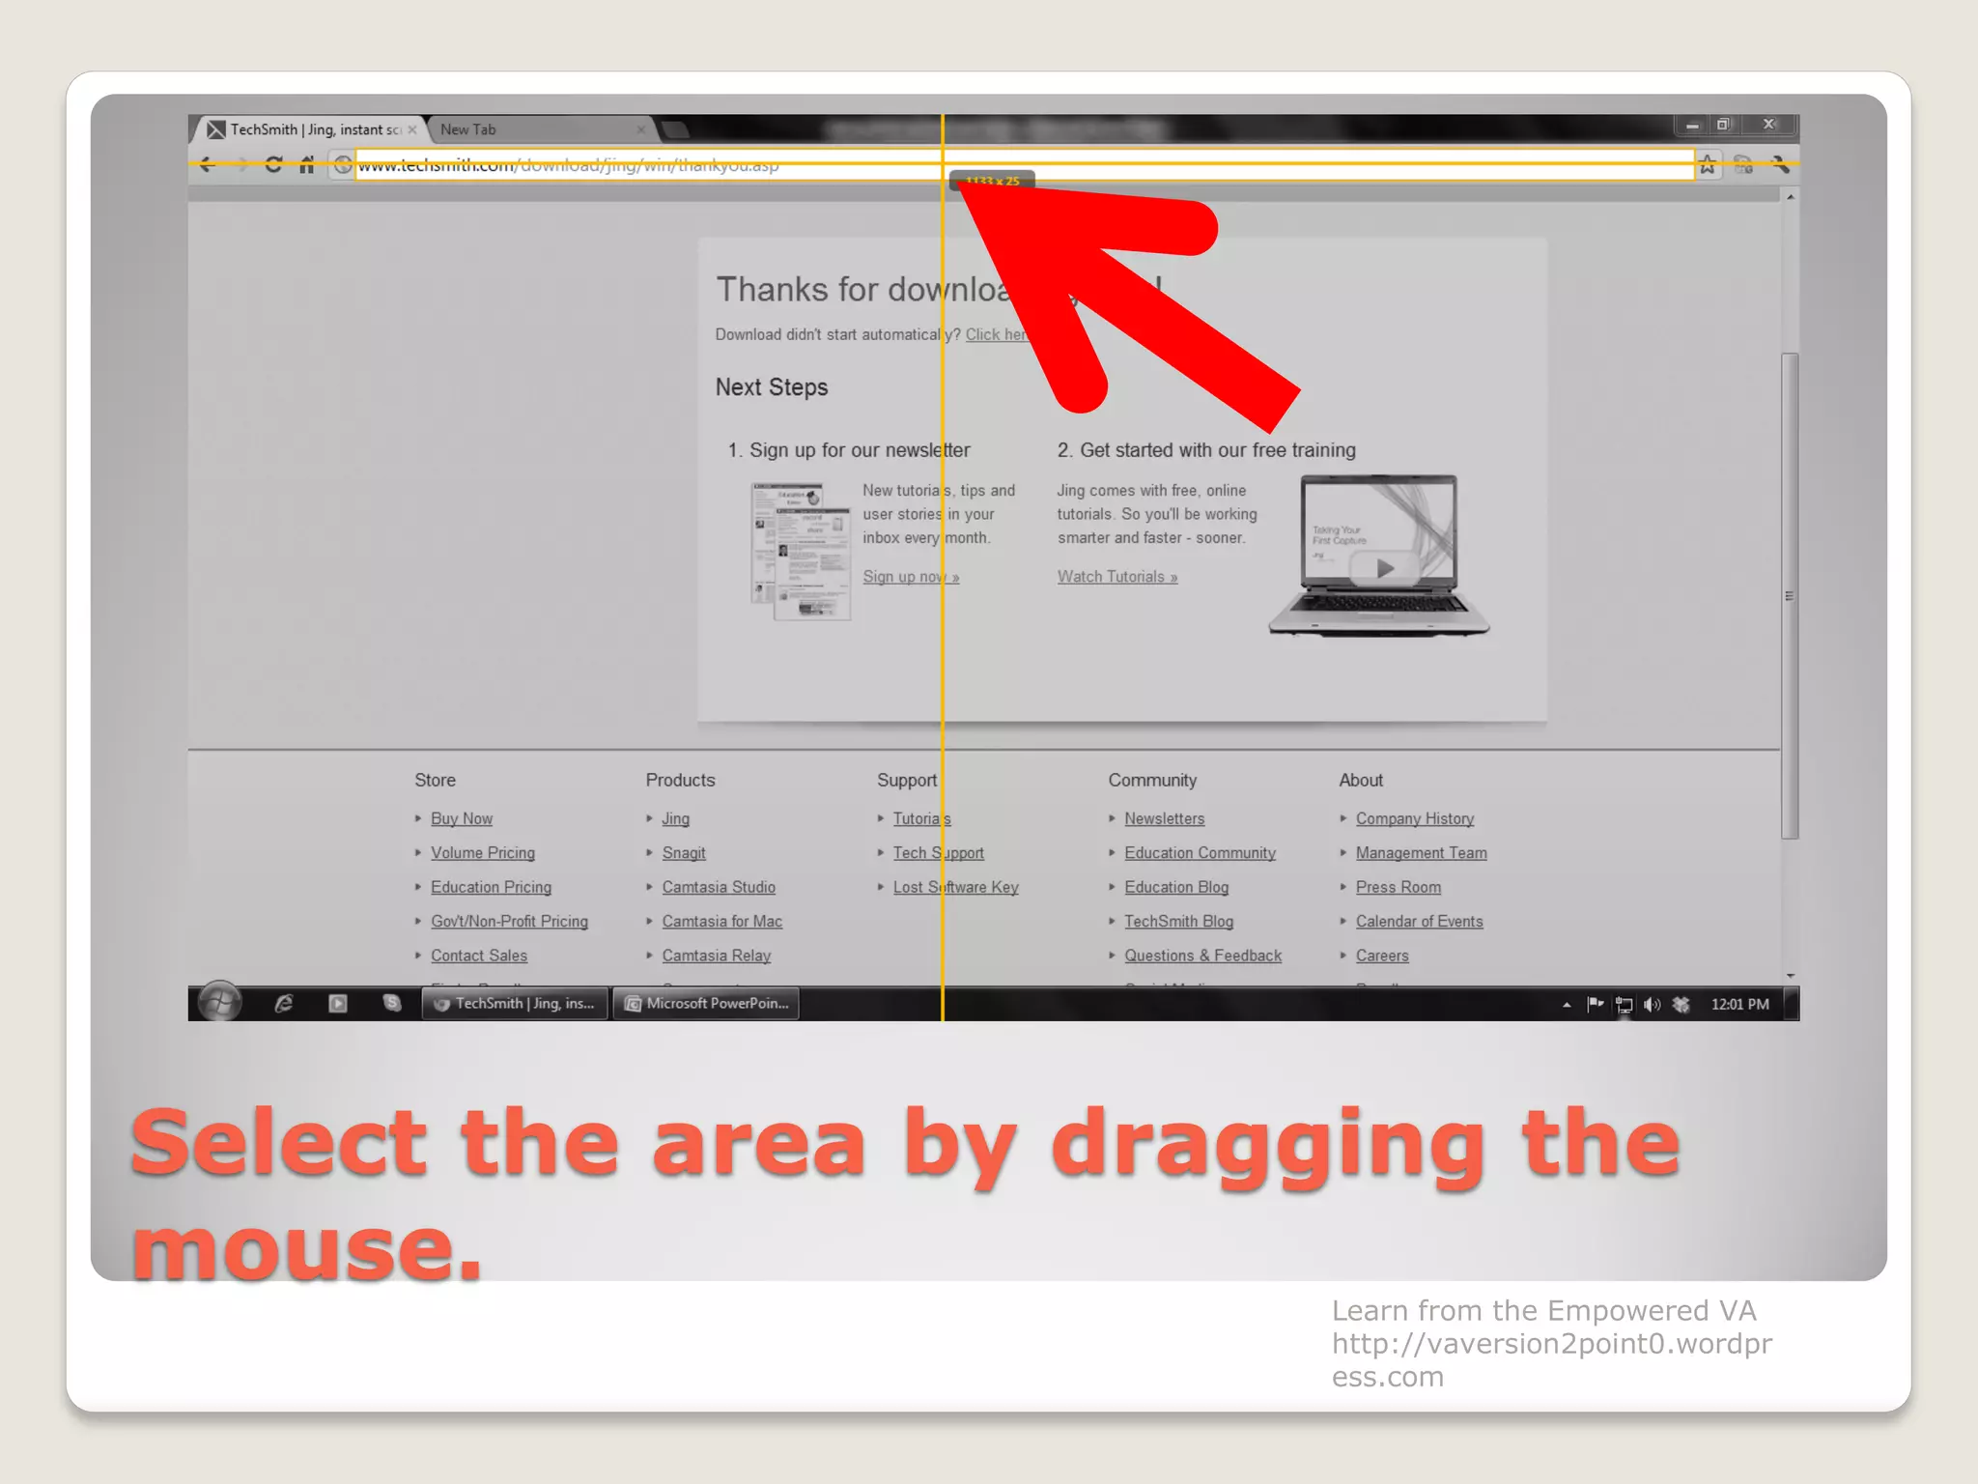The image size is (1978, 1484).
Task: Click the scrollbar up arrow
Action: (1791, 197)
